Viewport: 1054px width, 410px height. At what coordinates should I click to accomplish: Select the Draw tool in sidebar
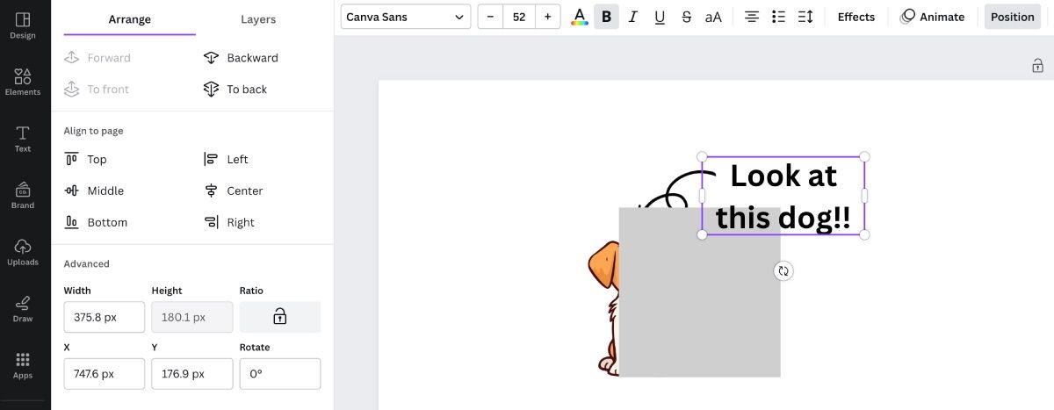pos(23,309)
